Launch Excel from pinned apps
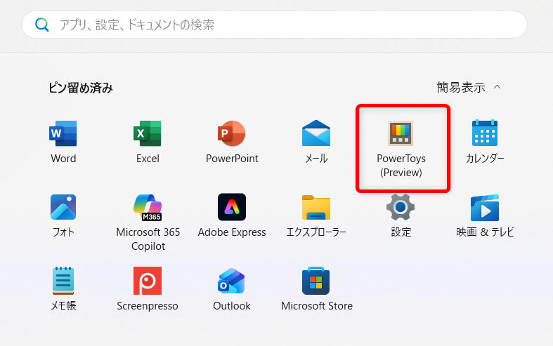Viewport: 553px width, 346px height. [x=148, y=142]
